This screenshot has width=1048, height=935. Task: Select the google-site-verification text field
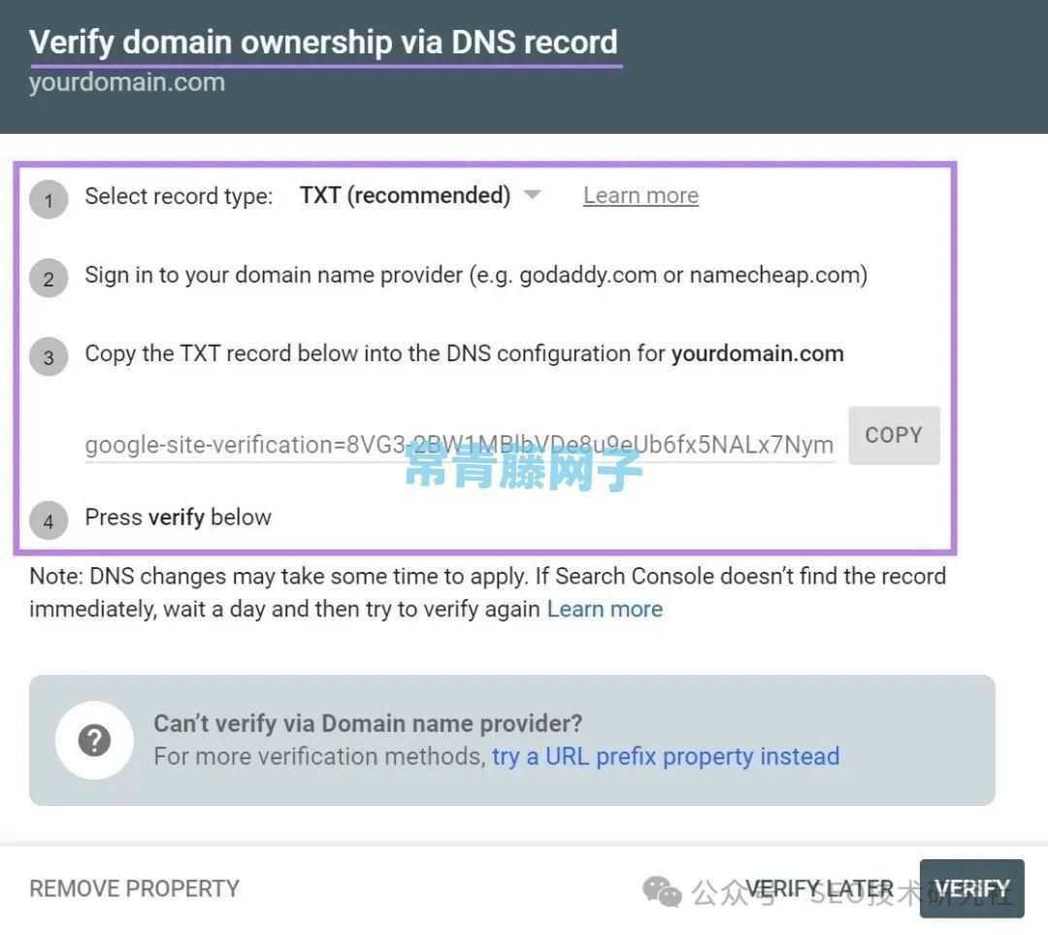click(459, 445)
